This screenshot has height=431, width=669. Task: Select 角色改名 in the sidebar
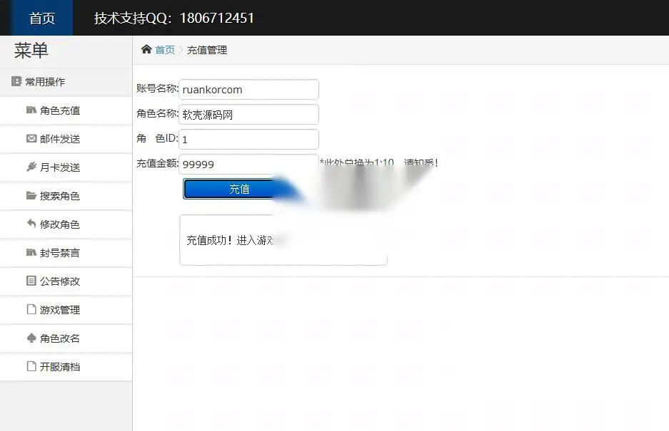tap(66, 338)
